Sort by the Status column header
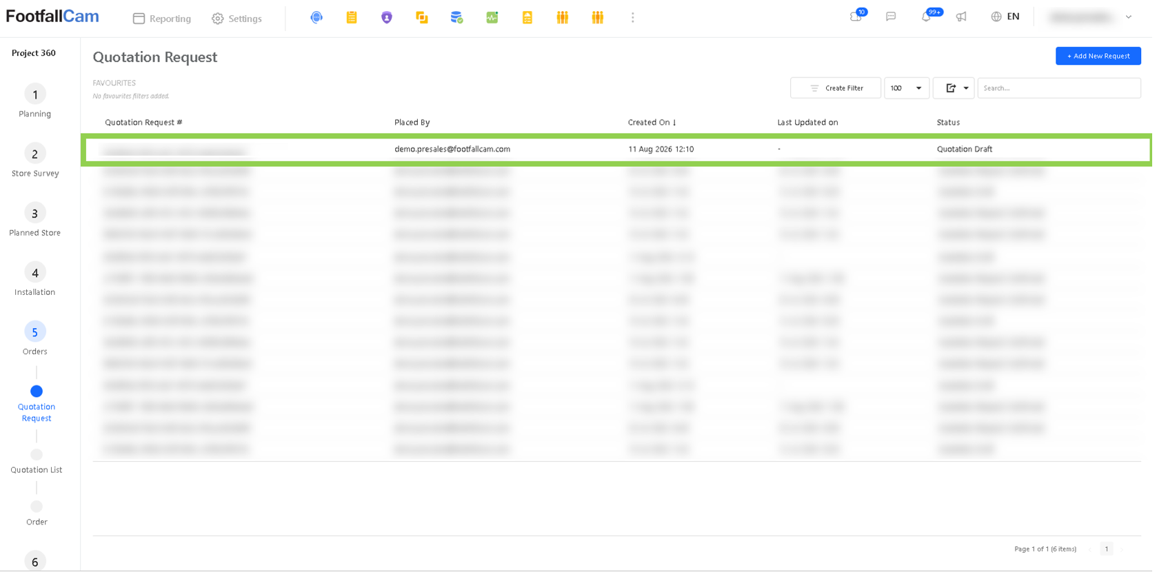Screen dimensions: 1157x572 948,123
